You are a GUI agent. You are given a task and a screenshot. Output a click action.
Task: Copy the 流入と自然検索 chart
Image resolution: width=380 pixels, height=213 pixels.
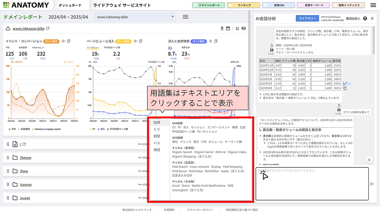point(216,41)
